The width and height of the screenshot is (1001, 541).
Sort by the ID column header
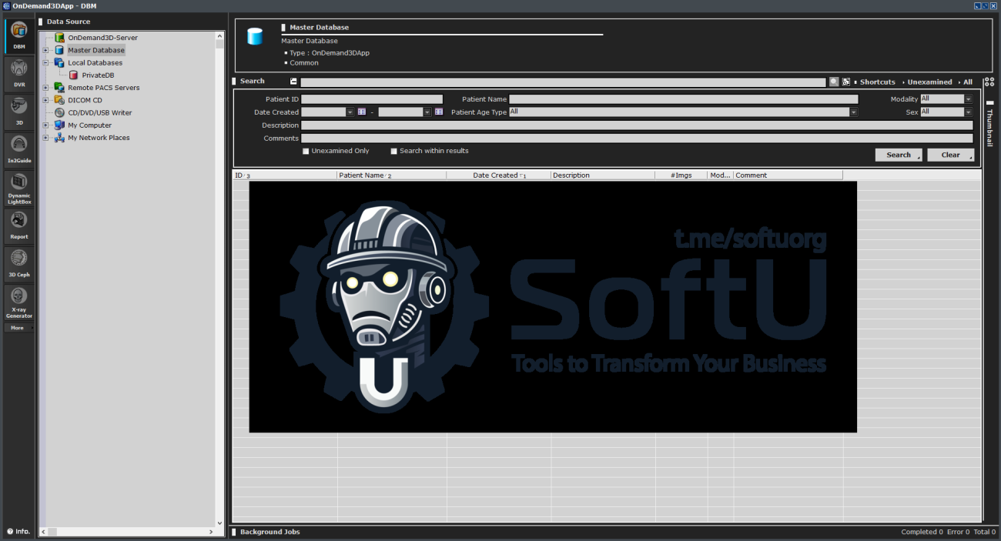coord(285,175)
